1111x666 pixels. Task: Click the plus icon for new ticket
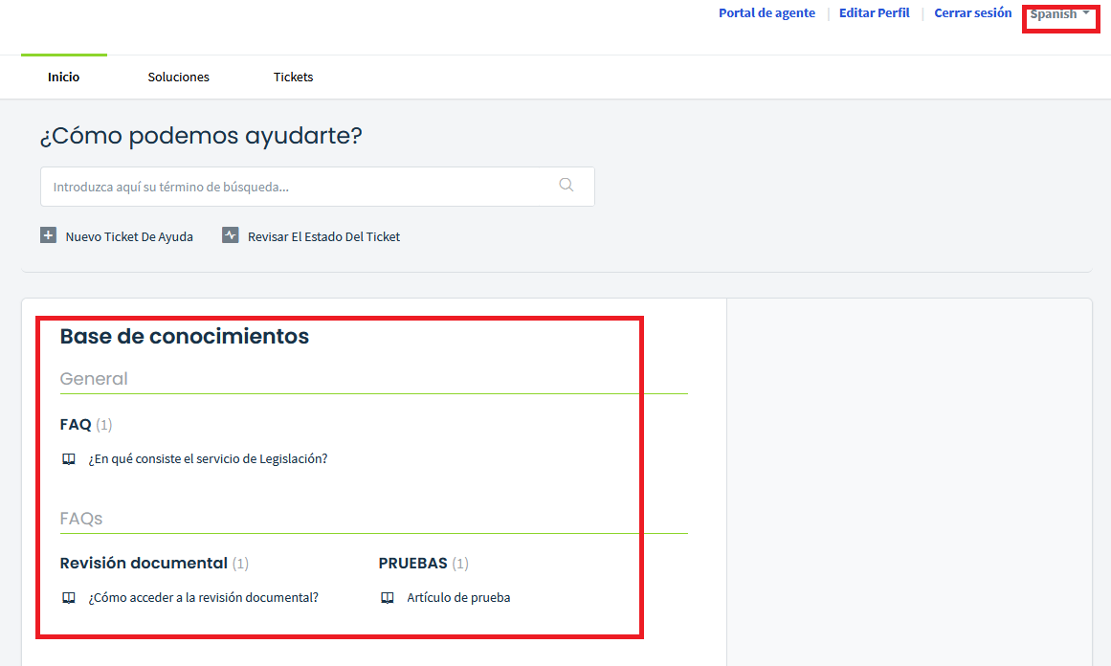click(48, 235)
